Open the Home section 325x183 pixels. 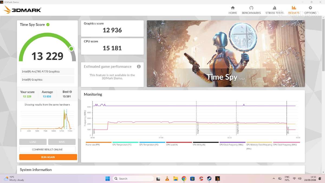click(233, 10)
